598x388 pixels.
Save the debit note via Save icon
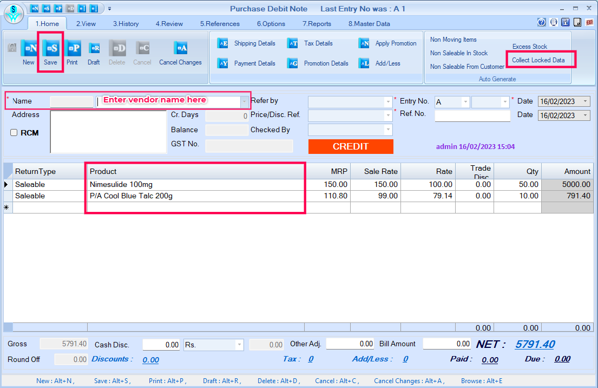click(x=50, y=49)
